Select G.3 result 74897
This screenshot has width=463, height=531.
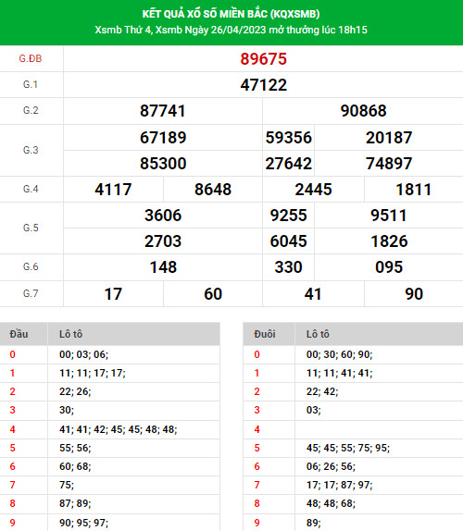(x=389, y=164)
